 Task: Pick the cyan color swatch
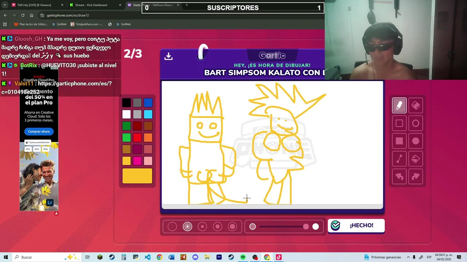[x=148, y=115]
